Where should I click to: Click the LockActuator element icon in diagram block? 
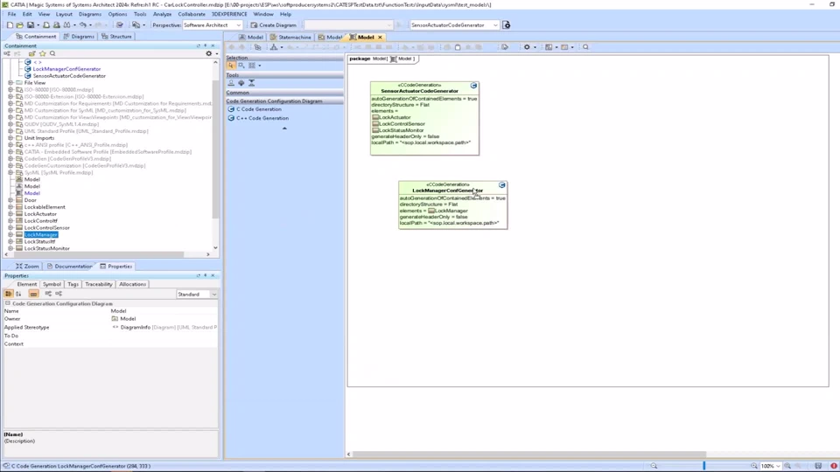pos(375,117)
